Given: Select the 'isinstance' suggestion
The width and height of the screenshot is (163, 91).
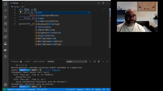Looking at the screenshot, I should tap(63, 27).
